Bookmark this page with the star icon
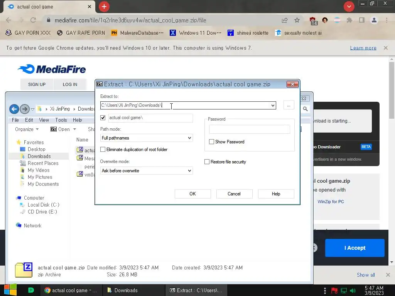 tap(297, 20)
